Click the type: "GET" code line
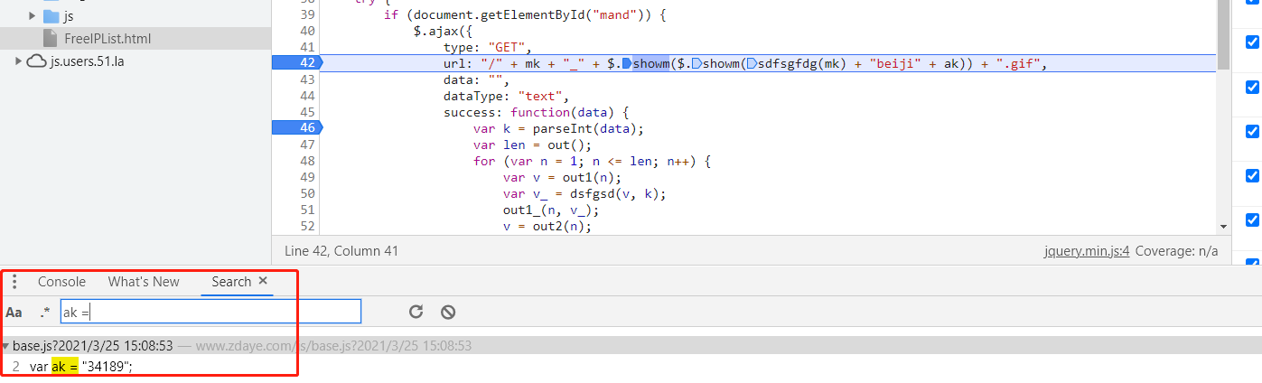1262x383 pixels. coord(488,47)
